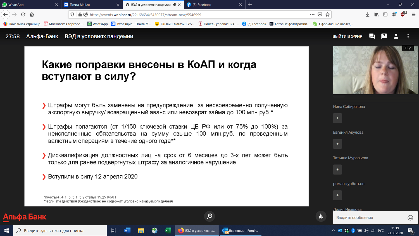Open '(6) Facebook' bookmark
This screenshot has height=236, width=419.
(254, 24)
